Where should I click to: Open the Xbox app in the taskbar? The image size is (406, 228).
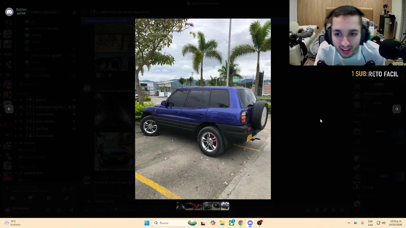232,223
